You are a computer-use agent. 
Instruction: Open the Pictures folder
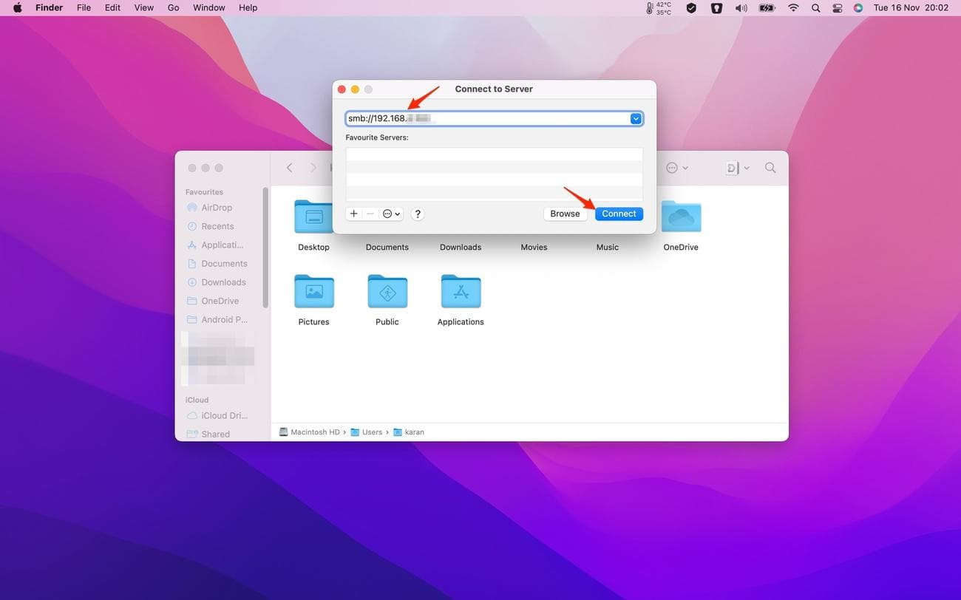[313, 292]
